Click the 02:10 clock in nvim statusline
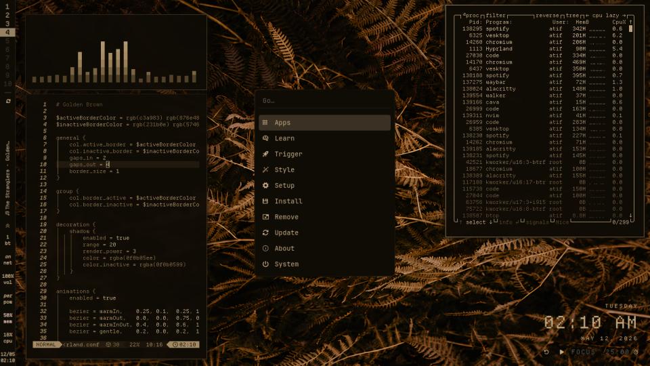Image resolution: width=650 pixels, height=366 pixels. tap(184, 345)
